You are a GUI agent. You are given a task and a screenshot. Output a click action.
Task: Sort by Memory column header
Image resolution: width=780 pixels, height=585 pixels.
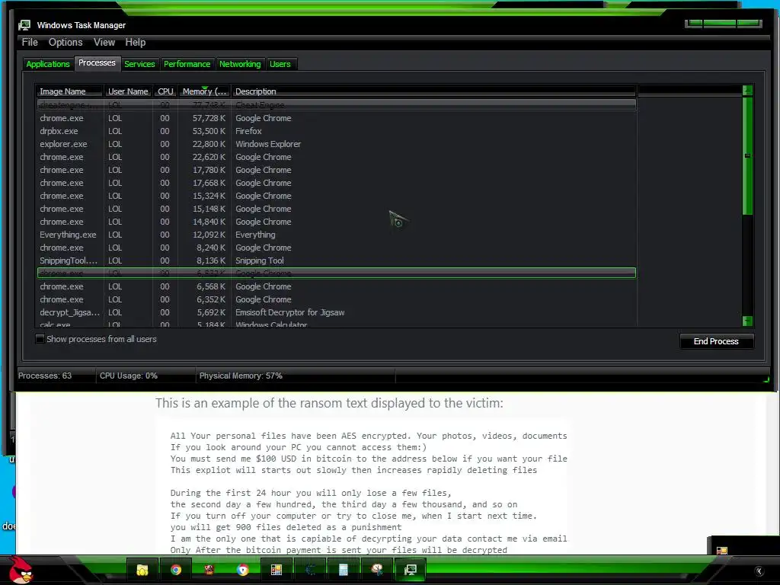click(x=204, y=91)
